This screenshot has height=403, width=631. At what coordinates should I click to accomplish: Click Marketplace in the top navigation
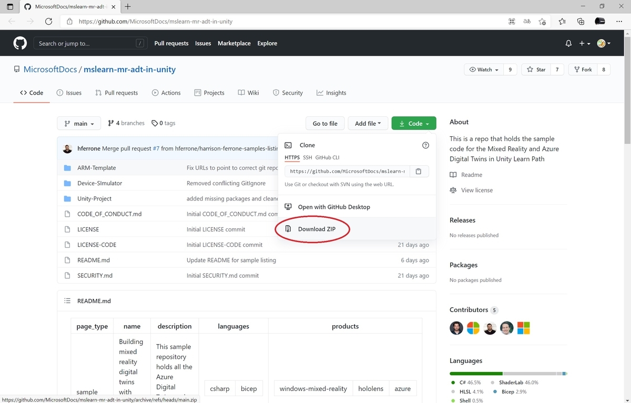234,43
